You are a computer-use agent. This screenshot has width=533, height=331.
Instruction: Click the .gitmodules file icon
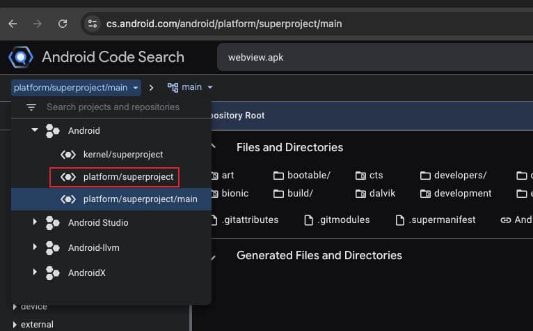coord(309,220)
